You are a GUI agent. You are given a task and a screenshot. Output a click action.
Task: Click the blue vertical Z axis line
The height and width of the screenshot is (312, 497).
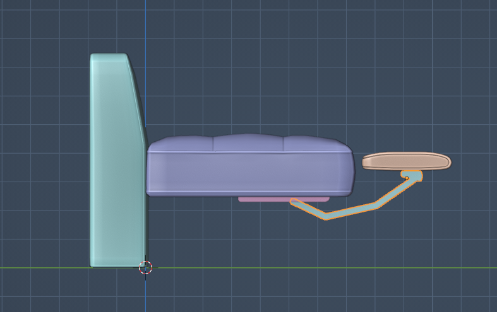coord(145,32)
